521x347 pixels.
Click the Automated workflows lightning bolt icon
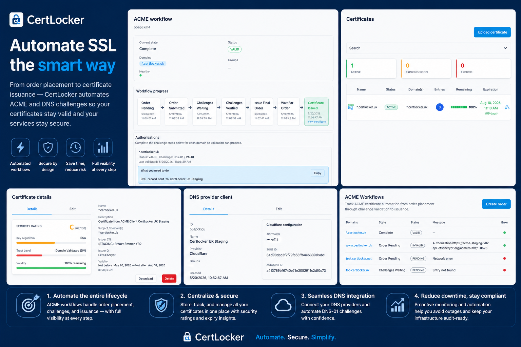(x=20, y=148)
